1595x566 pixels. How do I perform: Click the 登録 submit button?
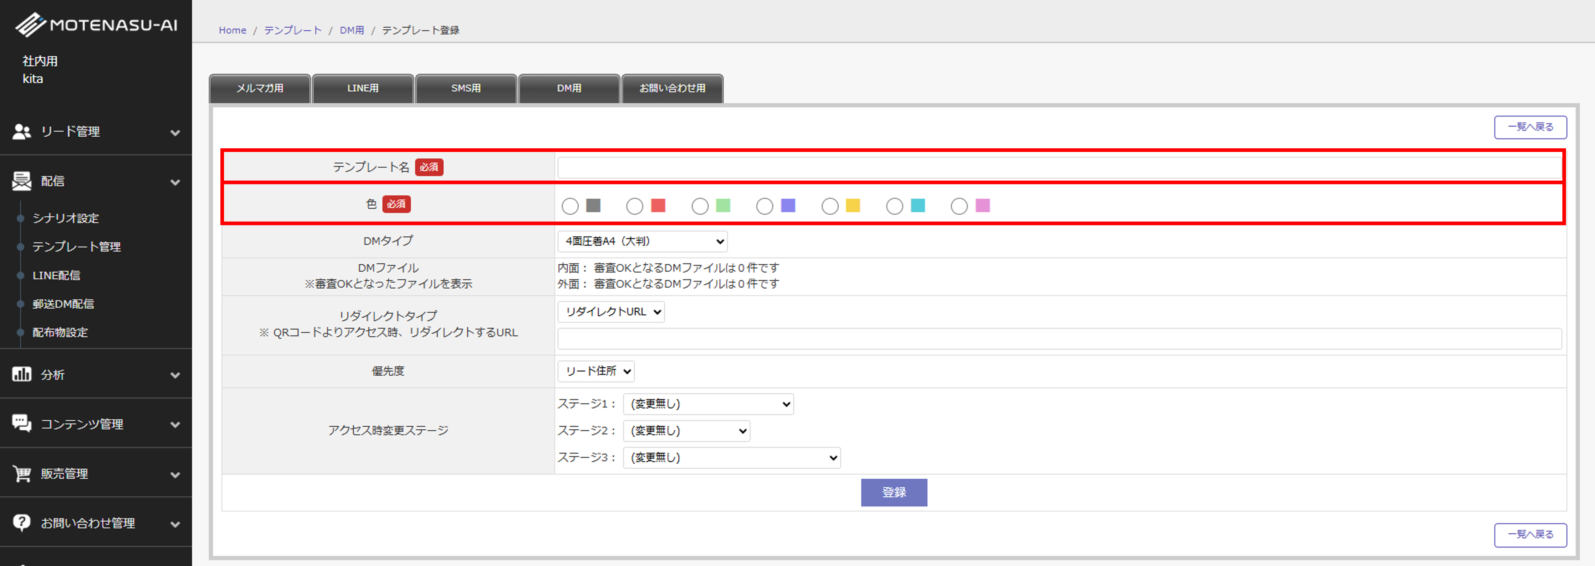[894, 492]
